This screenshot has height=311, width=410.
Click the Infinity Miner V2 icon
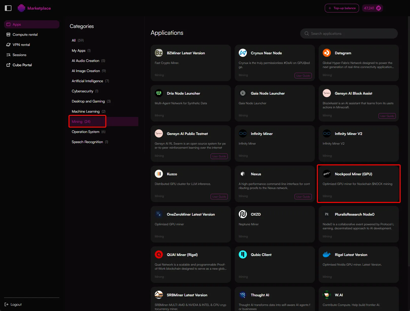tap(327, 133)
